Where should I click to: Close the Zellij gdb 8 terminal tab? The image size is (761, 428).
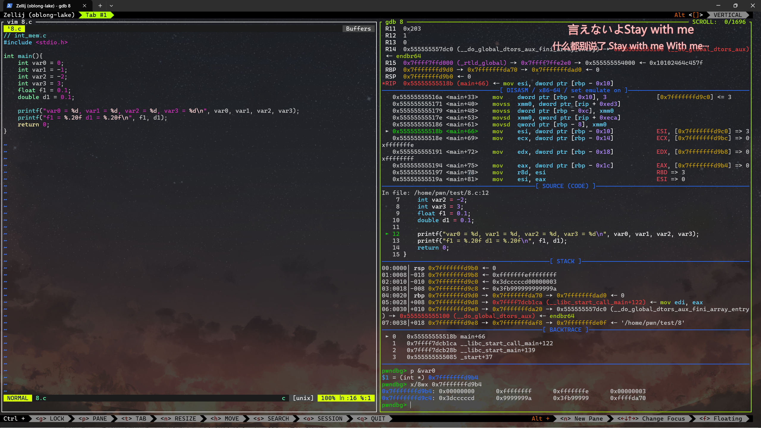84,6
